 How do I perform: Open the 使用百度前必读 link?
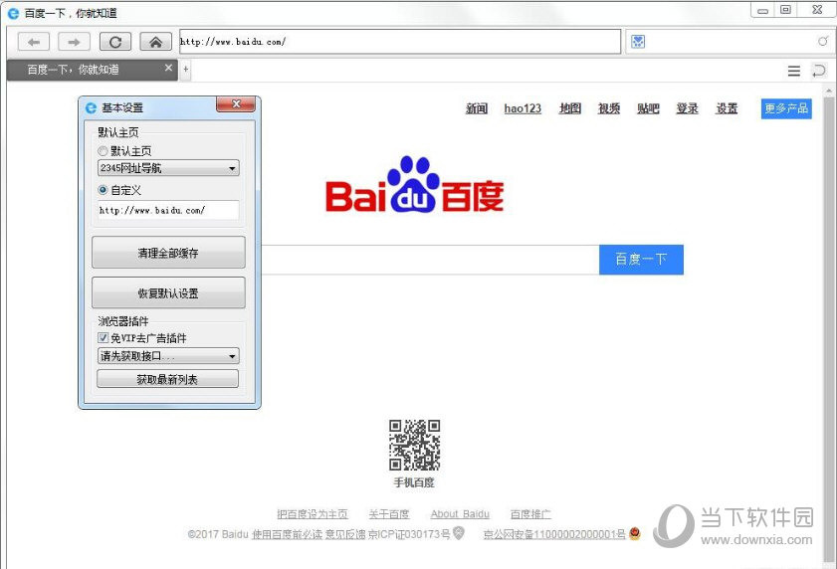[x=287, y=534]
